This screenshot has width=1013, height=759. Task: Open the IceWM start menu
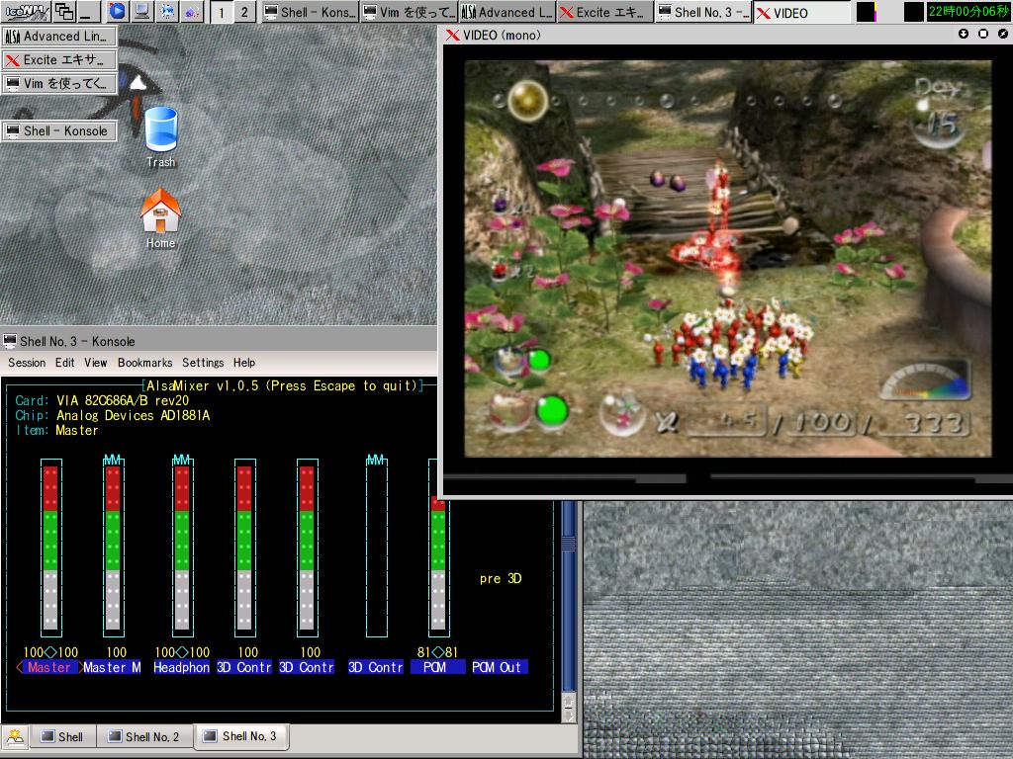point(26,12)
